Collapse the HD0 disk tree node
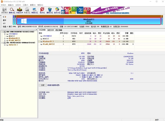165x121 pixels. [2, 32]
